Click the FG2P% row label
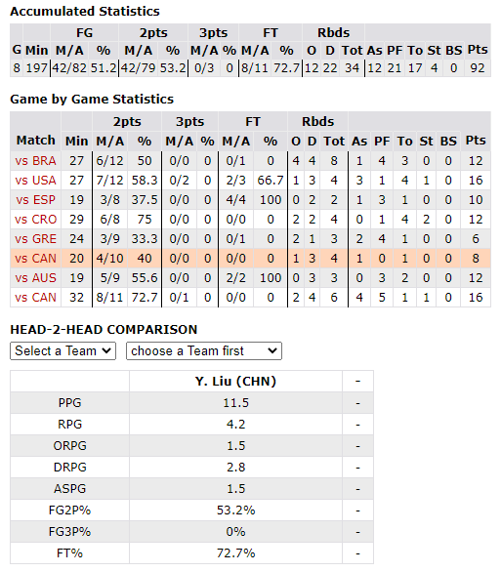The height and width of the screenshot is (572, 501). pyautogui.click(x=69, y=510)
